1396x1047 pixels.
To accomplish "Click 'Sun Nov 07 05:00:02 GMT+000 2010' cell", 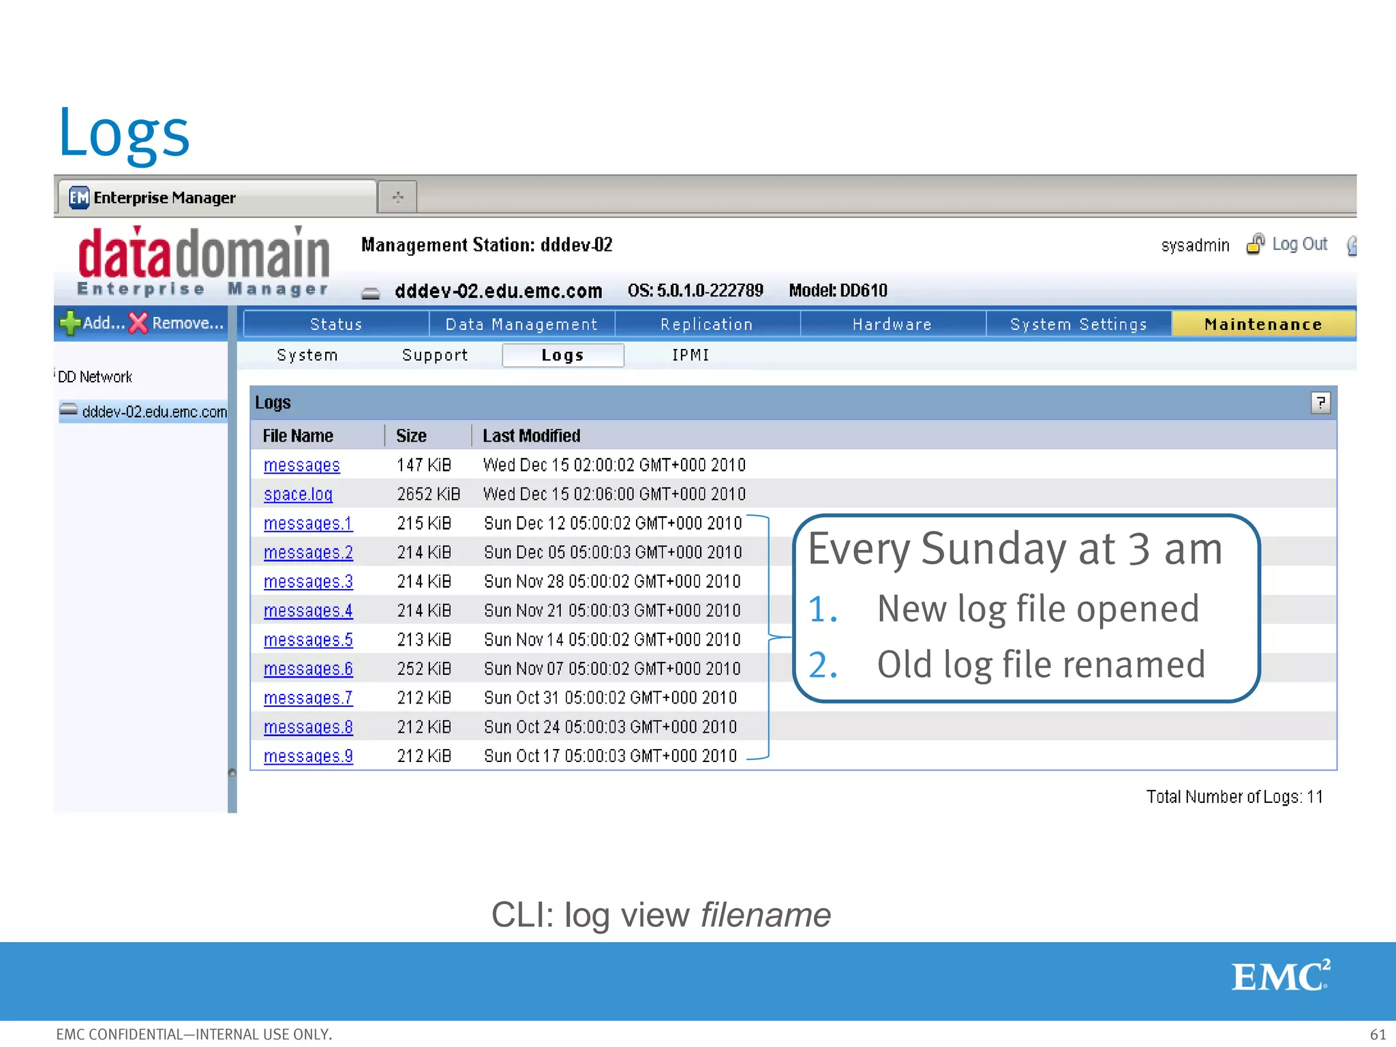I will 612,669.
